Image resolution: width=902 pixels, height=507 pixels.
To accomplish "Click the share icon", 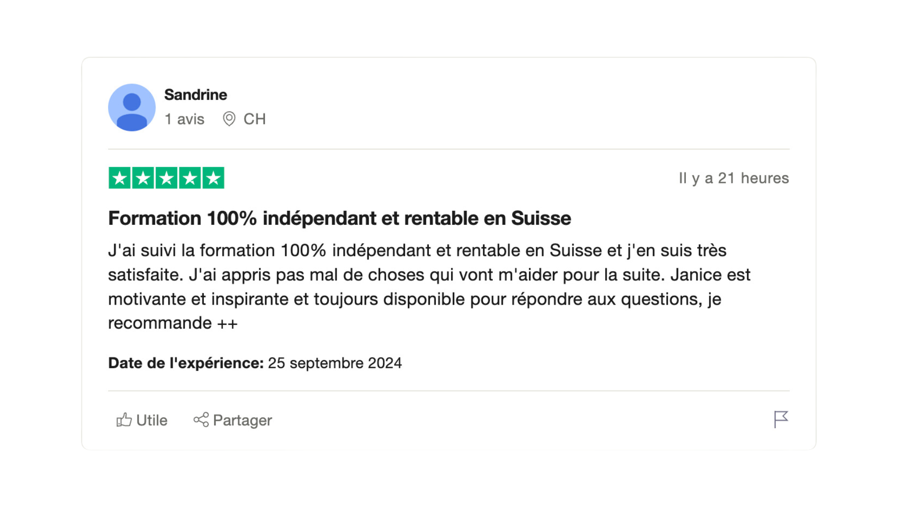I will pos(201,420).
